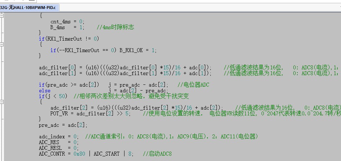The height and width of the screenshot is (161, 341).
Task: Click the 'adc_filter[2] =' assignment line
Action: (137, 108)
